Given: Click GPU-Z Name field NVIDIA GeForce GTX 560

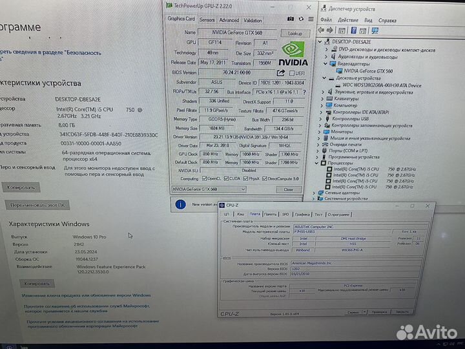Looking at the screenshot, I should click(237, 33).
